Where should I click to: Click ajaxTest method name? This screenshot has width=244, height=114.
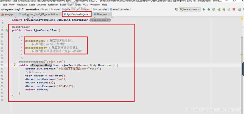[x=68, y=65]
